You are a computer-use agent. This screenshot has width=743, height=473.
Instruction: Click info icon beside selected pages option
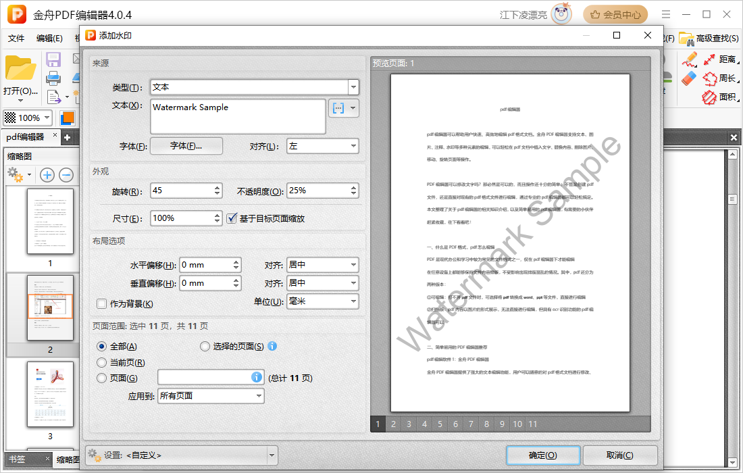point(272,346)
